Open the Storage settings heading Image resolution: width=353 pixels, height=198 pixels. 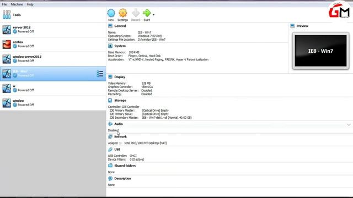tap(120, 101)
